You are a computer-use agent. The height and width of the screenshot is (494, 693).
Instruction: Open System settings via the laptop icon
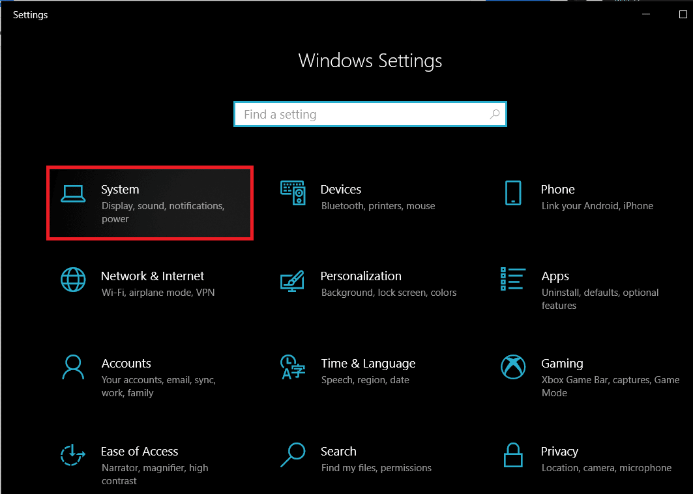(73, 194)
